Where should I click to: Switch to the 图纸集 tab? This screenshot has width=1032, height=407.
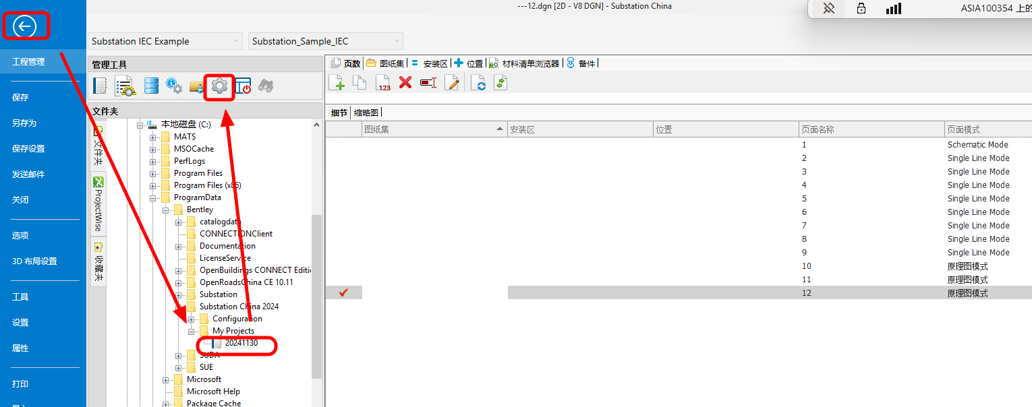(385, 63)
